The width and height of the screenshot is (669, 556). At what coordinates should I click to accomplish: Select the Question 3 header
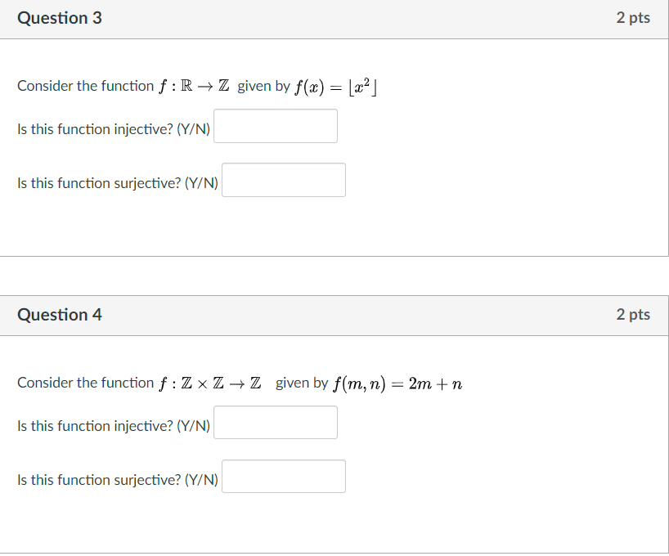(59, 17)
